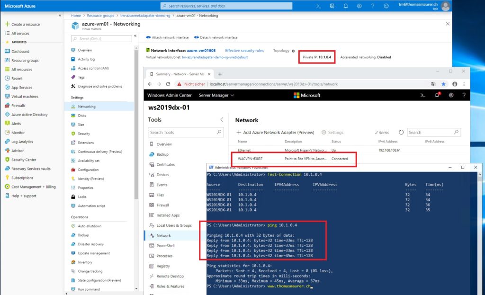Screen dimensions: 485x295
Task: Open PowerShell icon in Admin Center header
Action: (x=422, y=95)
